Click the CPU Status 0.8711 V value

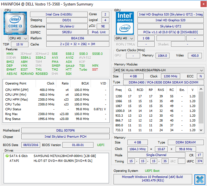point(100,109)
